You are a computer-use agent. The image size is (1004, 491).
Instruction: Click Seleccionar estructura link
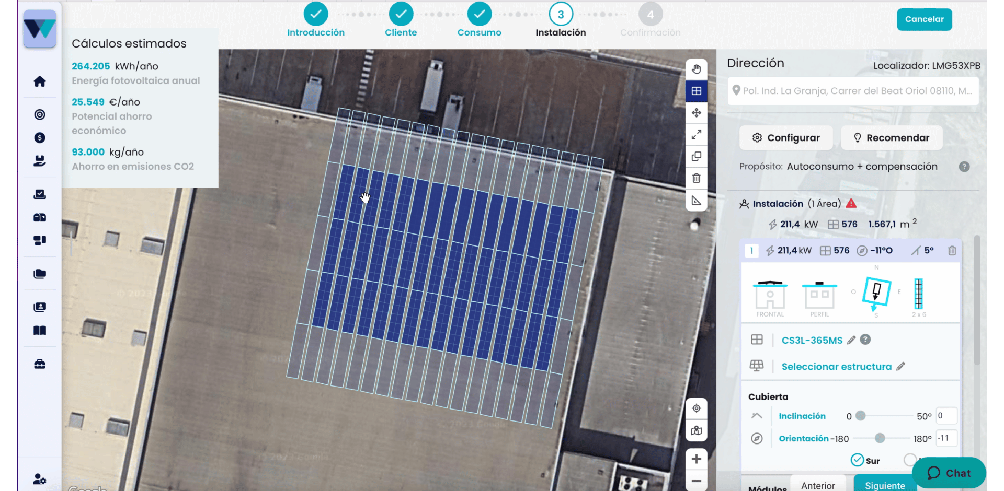(837, 367)
